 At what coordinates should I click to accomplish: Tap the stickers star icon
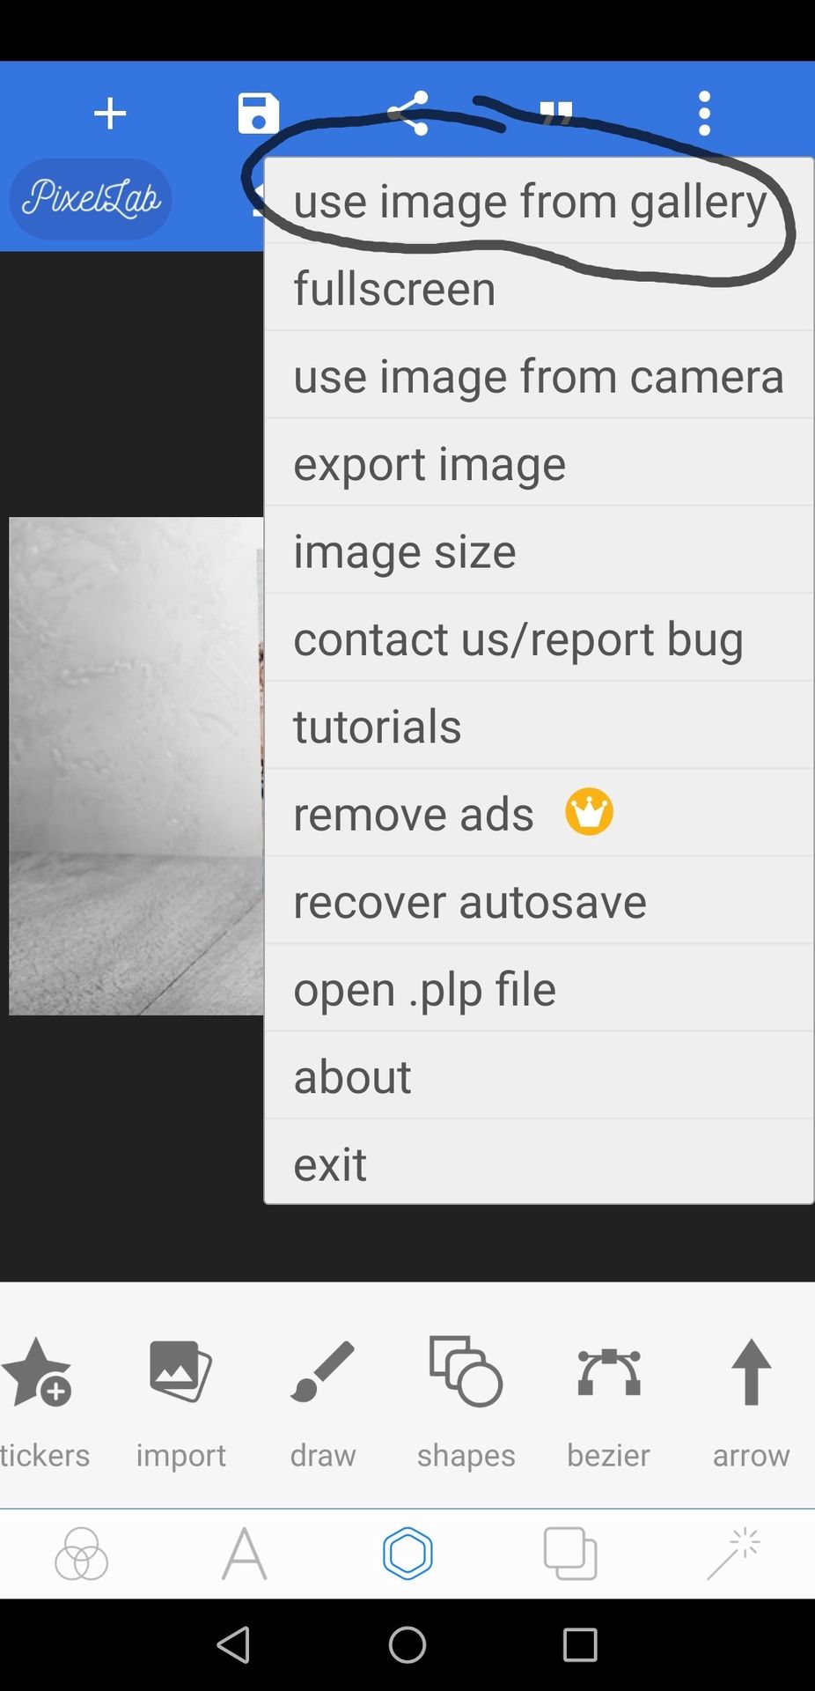coord(40,1396)
